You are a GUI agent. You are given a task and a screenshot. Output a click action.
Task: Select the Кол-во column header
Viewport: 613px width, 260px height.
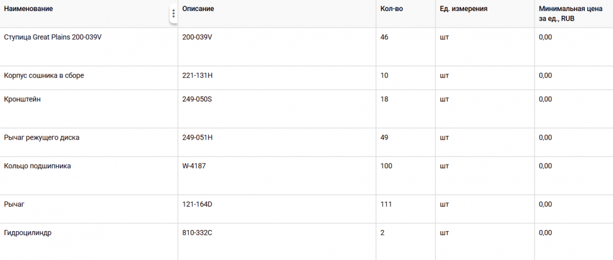392,9
